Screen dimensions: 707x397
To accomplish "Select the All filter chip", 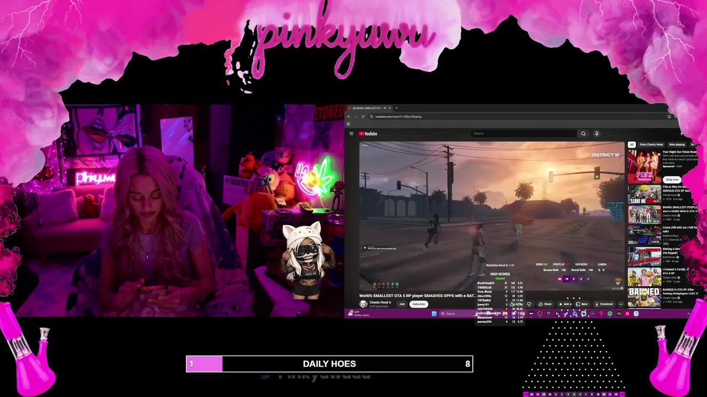I will pyautogui.click(x=631, y=144).
